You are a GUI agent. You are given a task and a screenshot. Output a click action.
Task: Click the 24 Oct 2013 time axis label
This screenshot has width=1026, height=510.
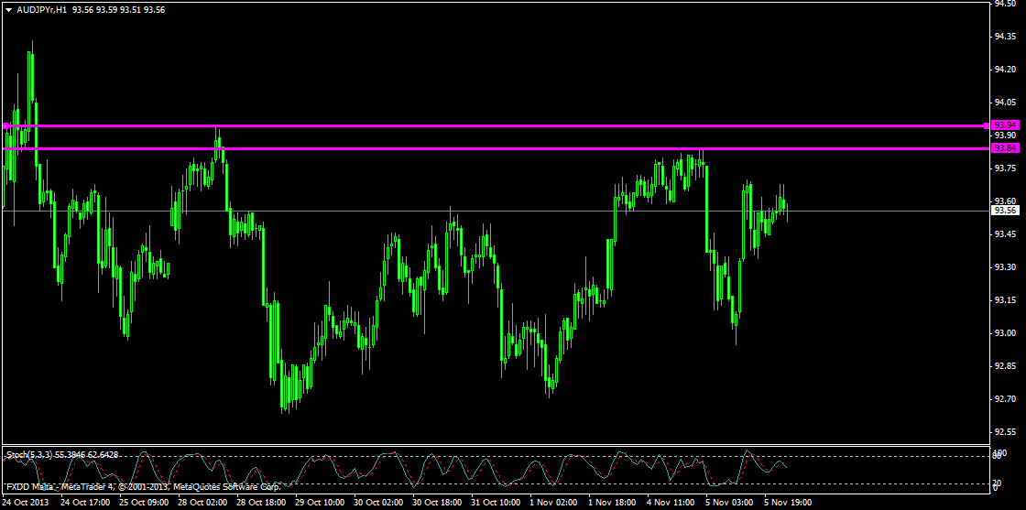27,503
